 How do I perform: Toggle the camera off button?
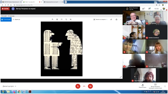click(90, 86)
